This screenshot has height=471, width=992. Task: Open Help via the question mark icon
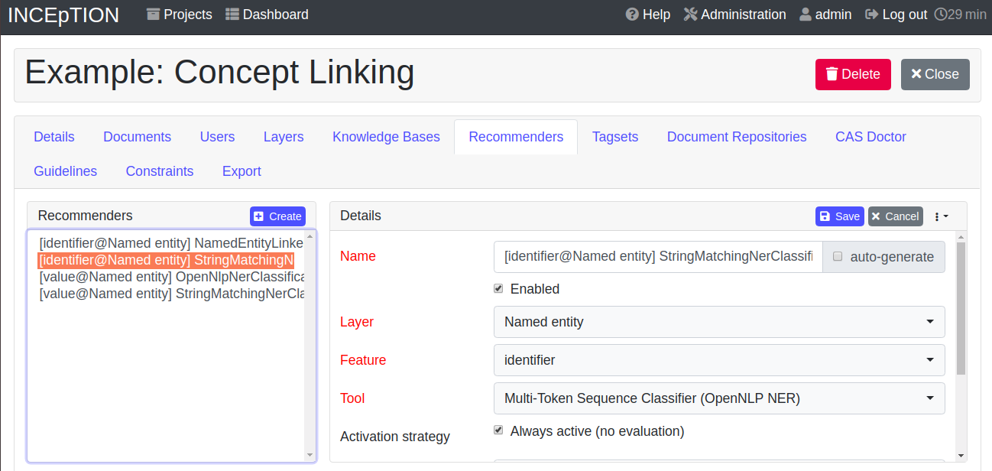[631, 14]
